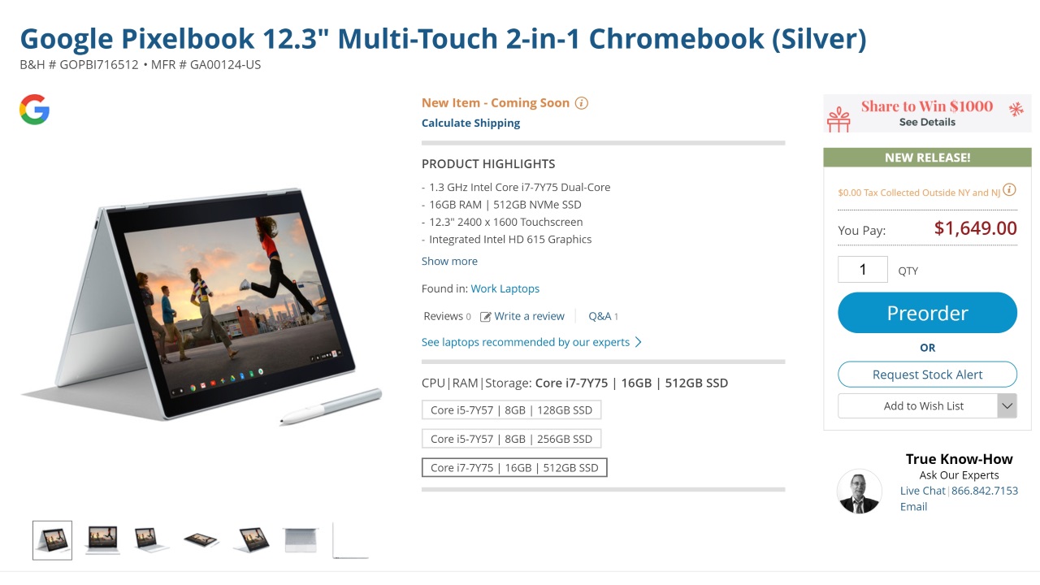The height and width of the screenshot is (585, 1040).
Task: Click the info icon beside Coming Soon
Action: click(x=582, y=103)
